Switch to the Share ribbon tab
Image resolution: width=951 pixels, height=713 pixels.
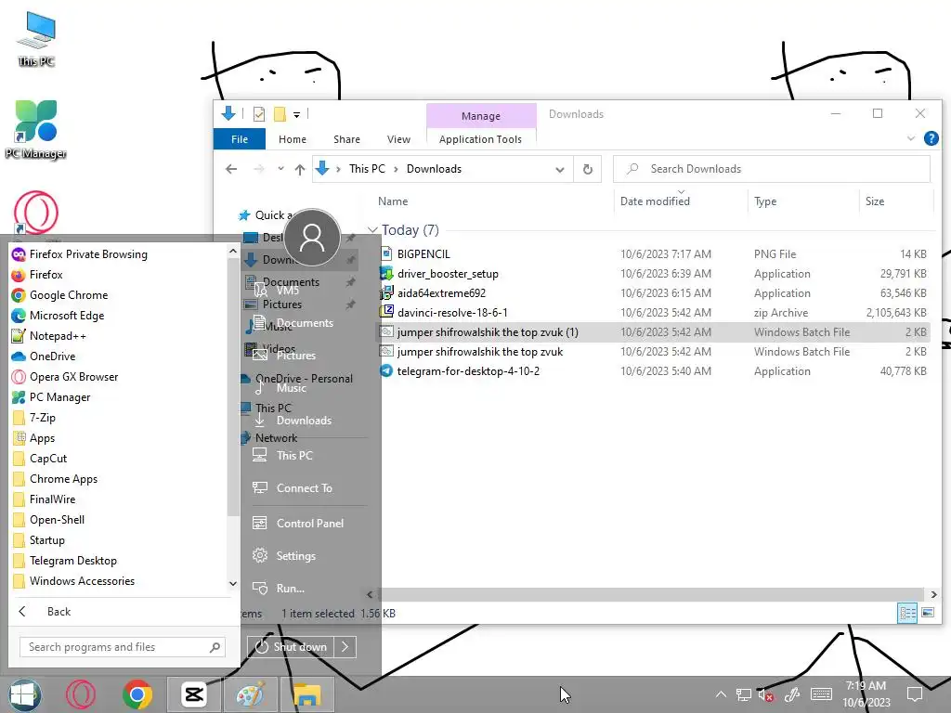coord(347,139)
